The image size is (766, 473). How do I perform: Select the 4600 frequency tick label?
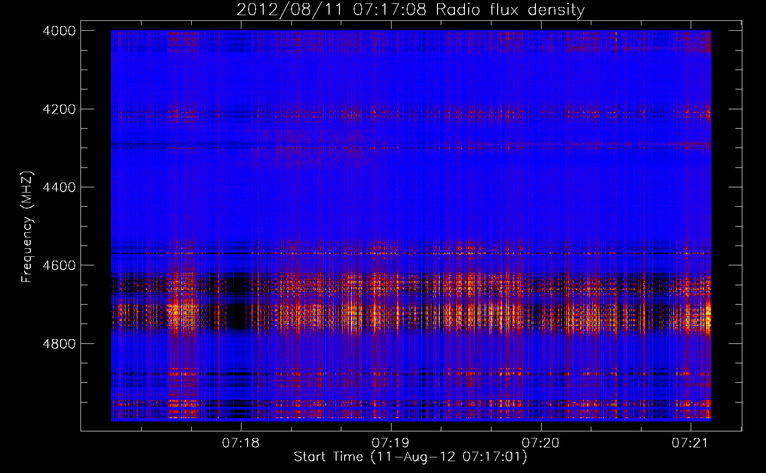59,265
